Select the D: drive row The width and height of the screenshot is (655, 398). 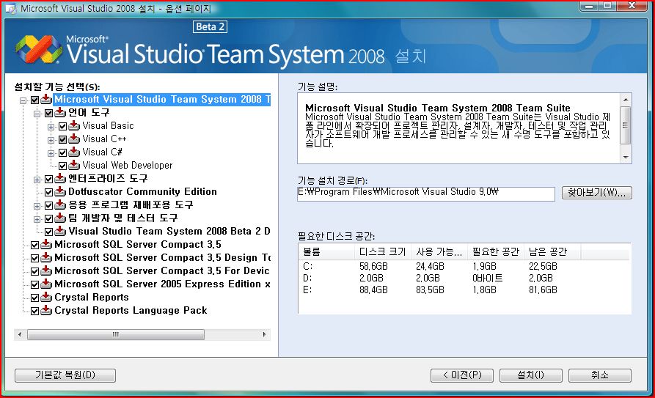click(464, 278)
